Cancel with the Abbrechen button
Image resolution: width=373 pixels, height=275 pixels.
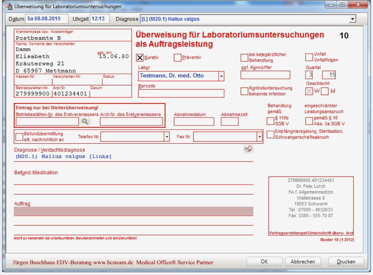[x=303, y=262]
